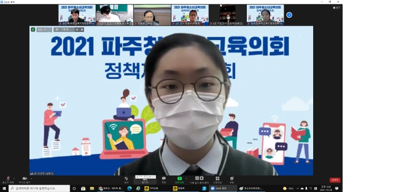Image resolution: width=409 pixels, height=192 pixels.
Task: Unmute the microphone in Zoom toolbar
Action: 9,180
